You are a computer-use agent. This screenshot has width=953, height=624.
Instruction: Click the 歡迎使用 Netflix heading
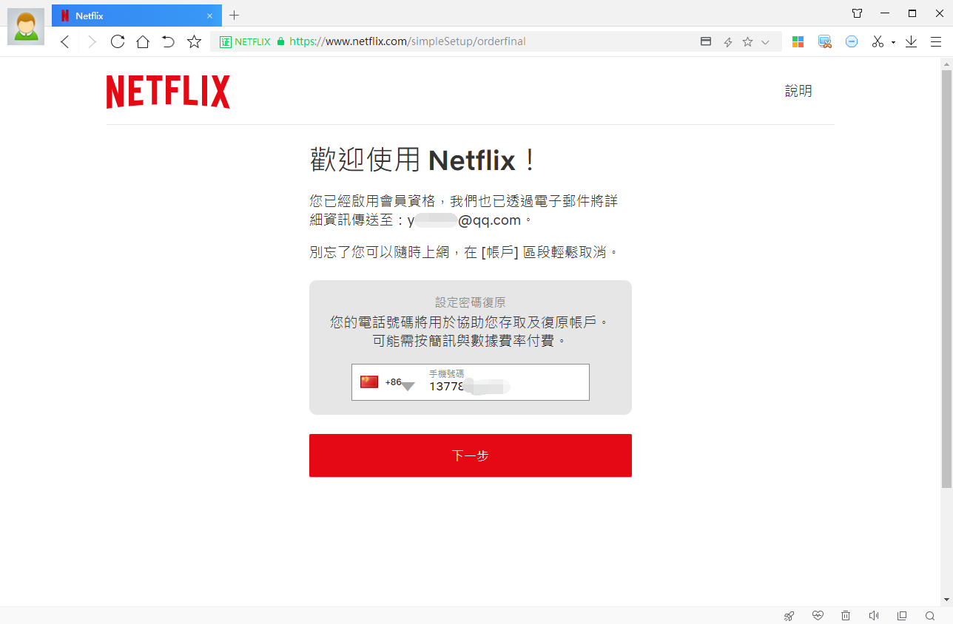pos(422,160)
